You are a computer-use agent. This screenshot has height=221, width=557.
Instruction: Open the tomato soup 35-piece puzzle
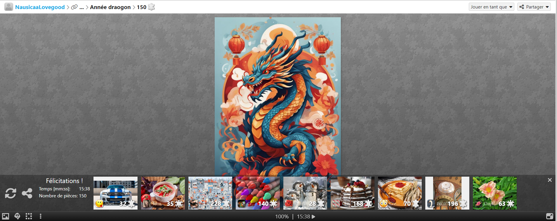pyautogui.click(x=163, y=193)
